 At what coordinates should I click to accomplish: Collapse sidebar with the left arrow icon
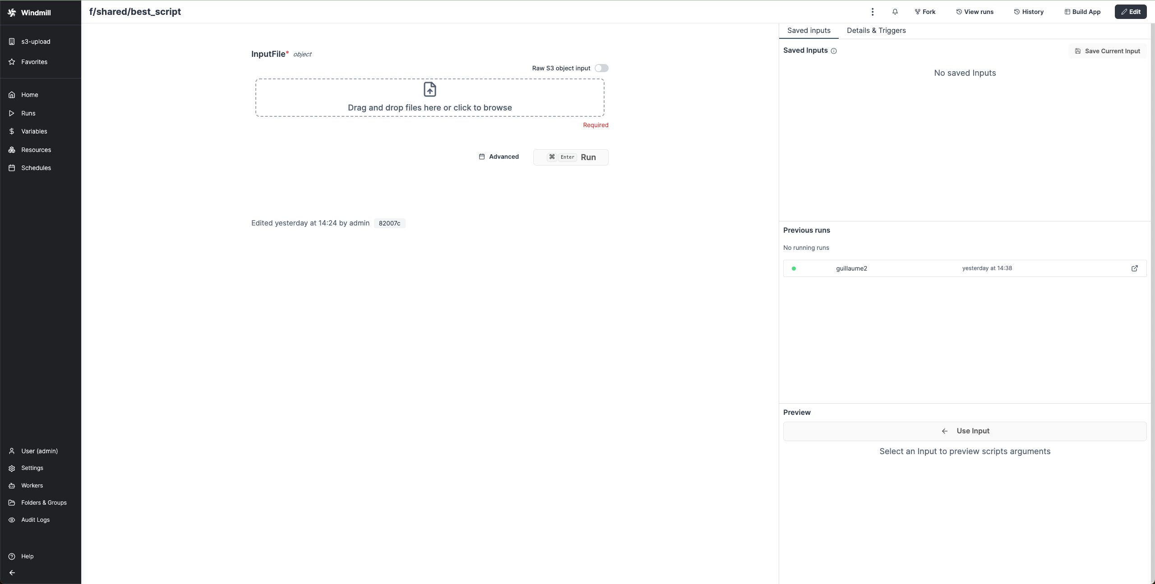coord(12,573)
